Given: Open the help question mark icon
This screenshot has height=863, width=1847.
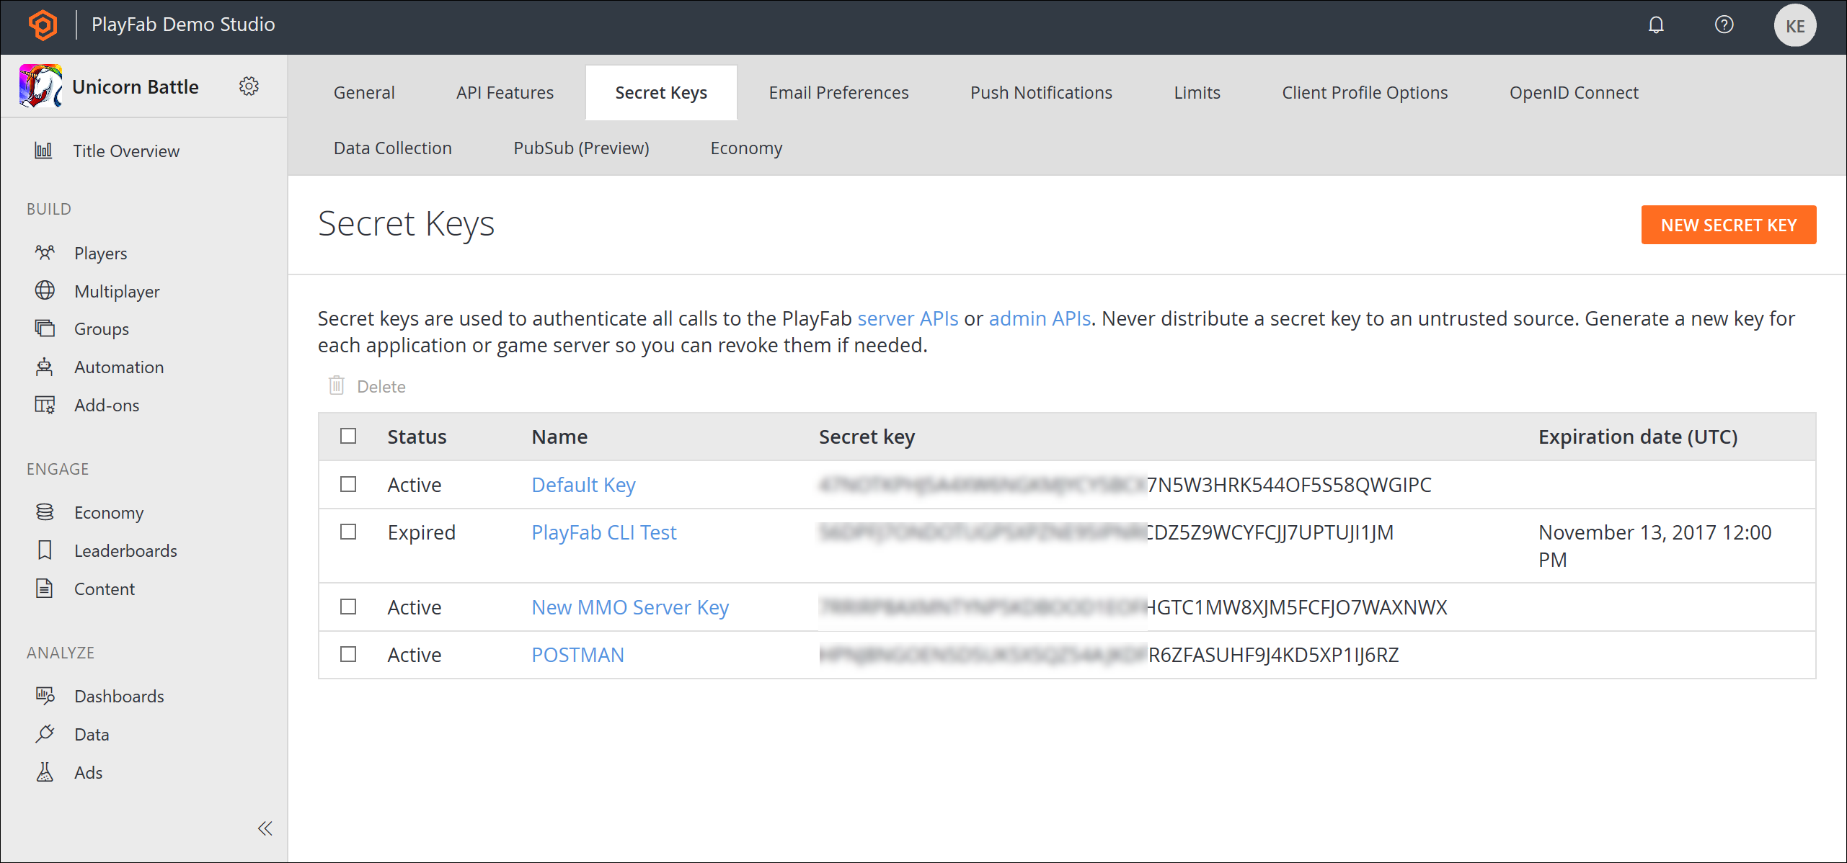Looking at the screenshot, I should coord(1724,25).
